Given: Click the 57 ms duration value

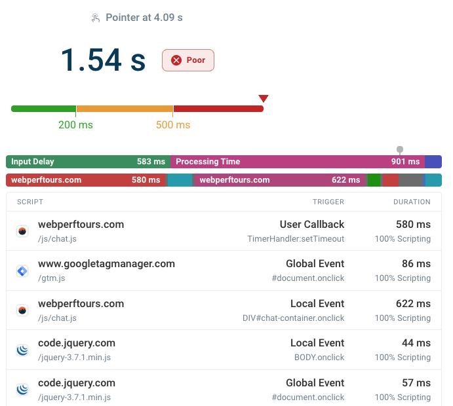Looking at the screenshot, I should pos(416,383).
